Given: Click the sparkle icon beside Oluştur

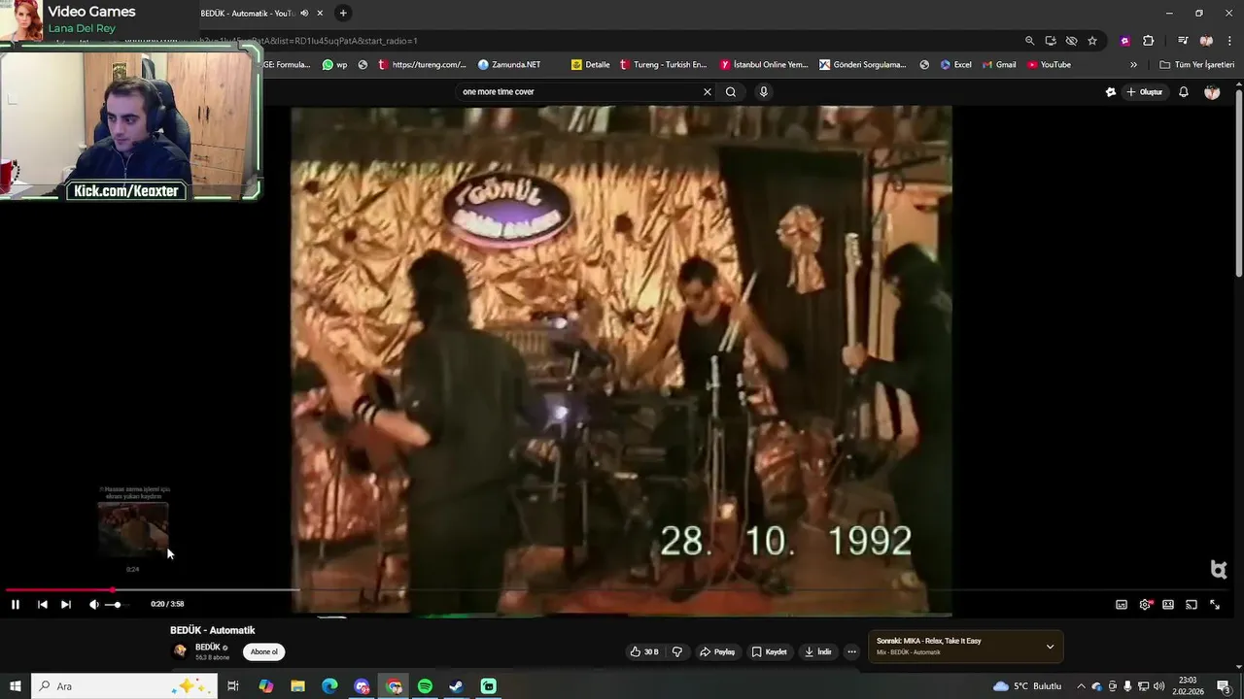Looking at the screenshot, I should 1111,92.
